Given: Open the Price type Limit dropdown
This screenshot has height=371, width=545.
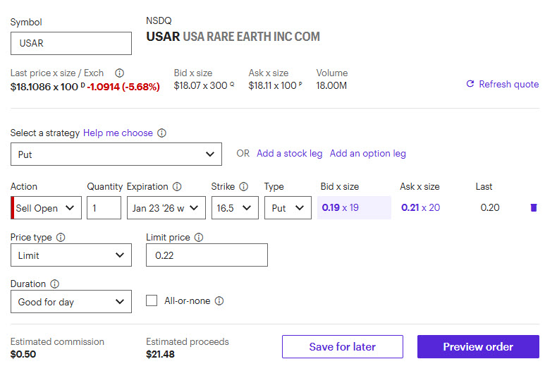Looking at the screenshot, I should [x=71, y=255].
